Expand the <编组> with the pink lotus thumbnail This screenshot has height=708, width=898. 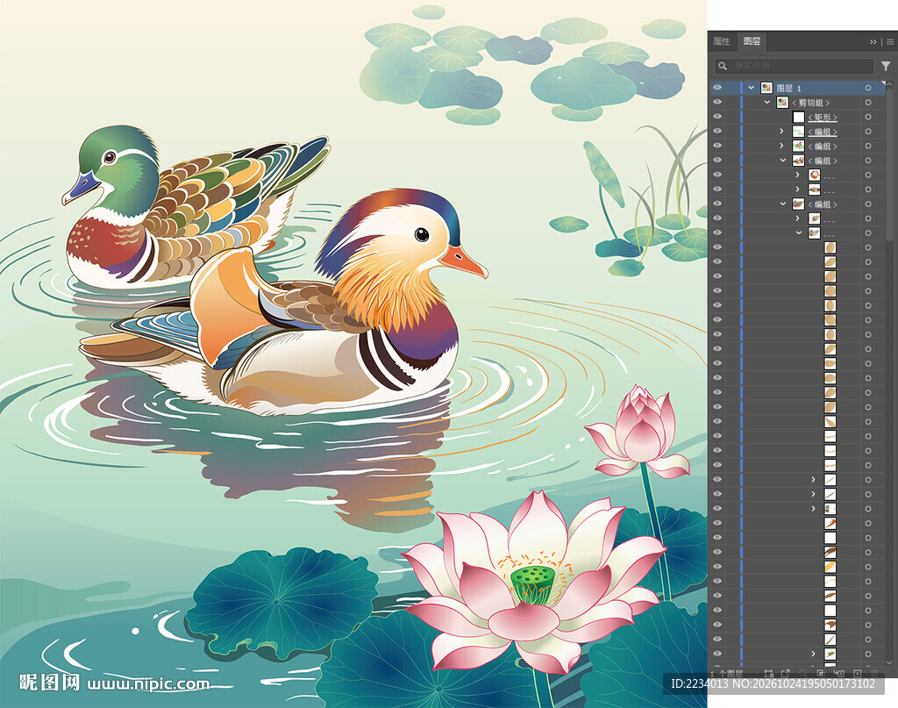781,146
